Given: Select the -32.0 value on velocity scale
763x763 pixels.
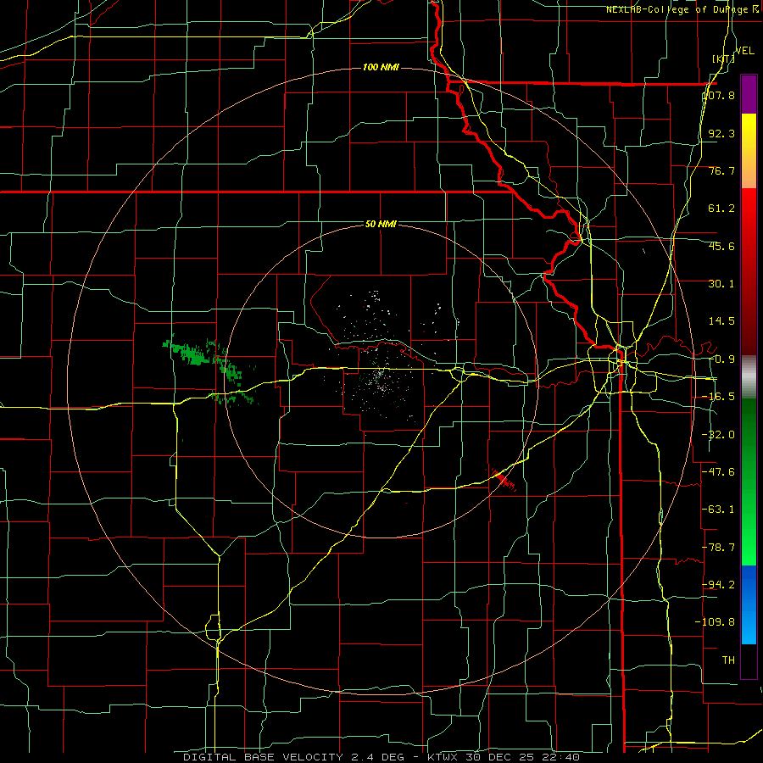Looking at the screenshot, I should (x=719, y=435).
